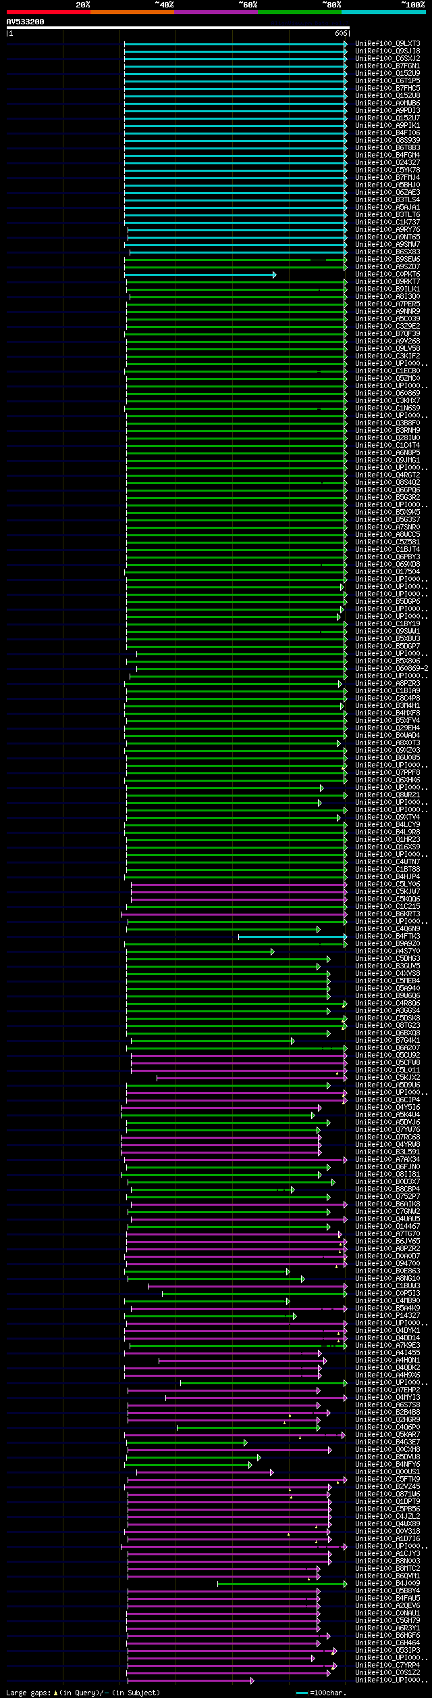Select label UniRef100_A4S7Y0
The height and width of the screenshot is (1698, 432).
click(387, 951)
